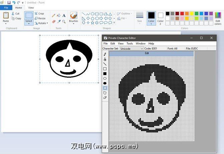This screenshot has width=224, height=154.
Task: Select the Color picker eyedropper tool
Action: 59,22
